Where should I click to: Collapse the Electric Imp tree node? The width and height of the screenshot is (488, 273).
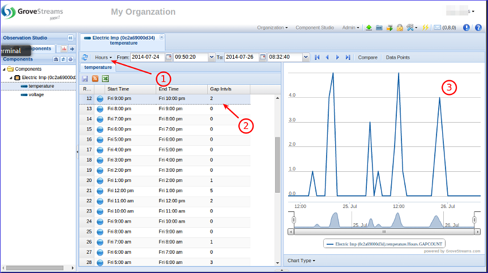[11, 77]
